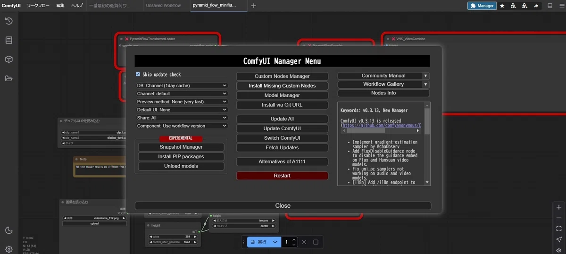566x254 pixels.
Task: Open the Nodes Info button
Action: click(383, 93)
